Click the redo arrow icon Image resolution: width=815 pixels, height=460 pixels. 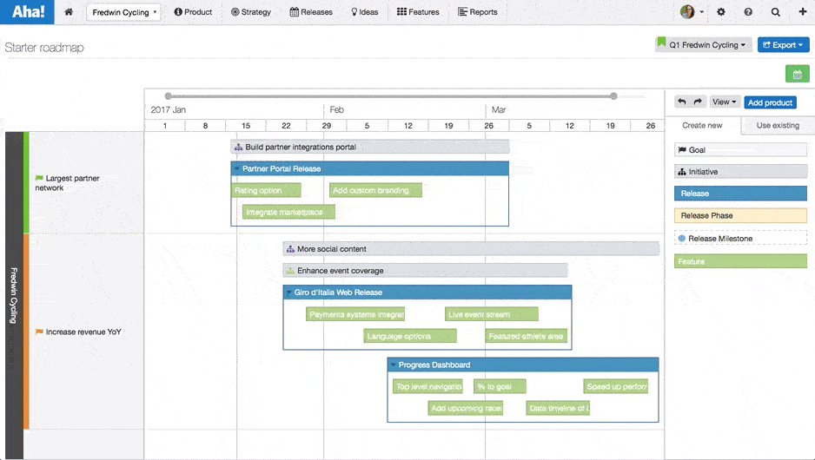click(x=698, y=102)
